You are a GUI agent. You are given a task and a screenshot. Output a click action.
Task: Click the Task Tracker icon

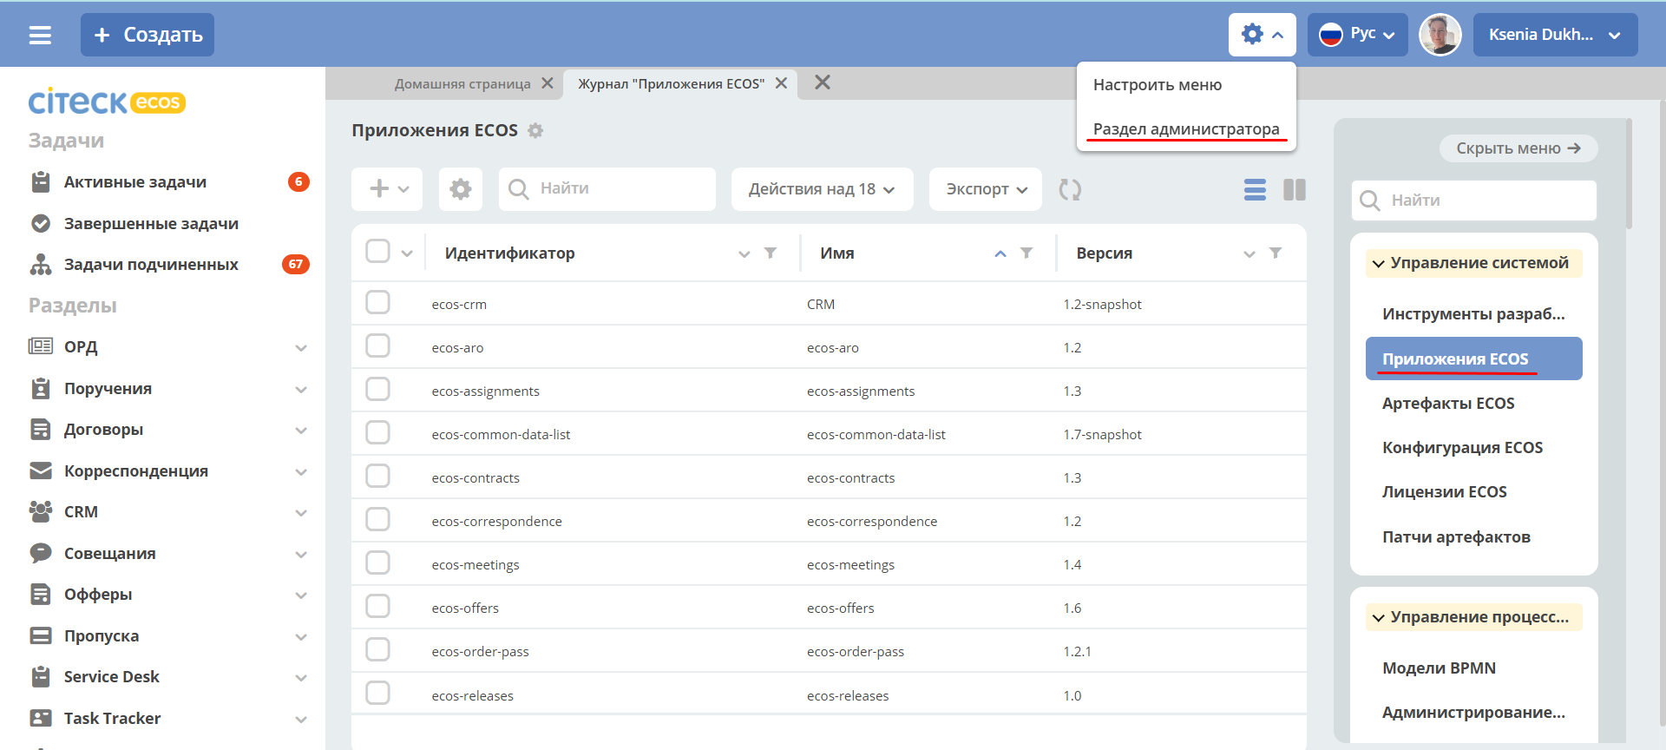pyautogui.click(x=41, y=718)
